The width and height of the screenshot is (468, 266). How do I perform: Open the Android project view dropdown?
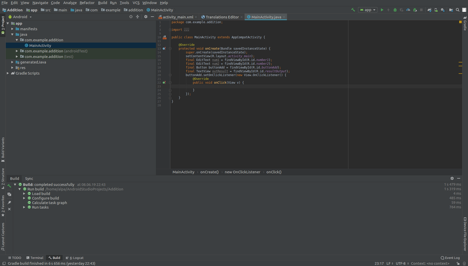coord(21,17)
